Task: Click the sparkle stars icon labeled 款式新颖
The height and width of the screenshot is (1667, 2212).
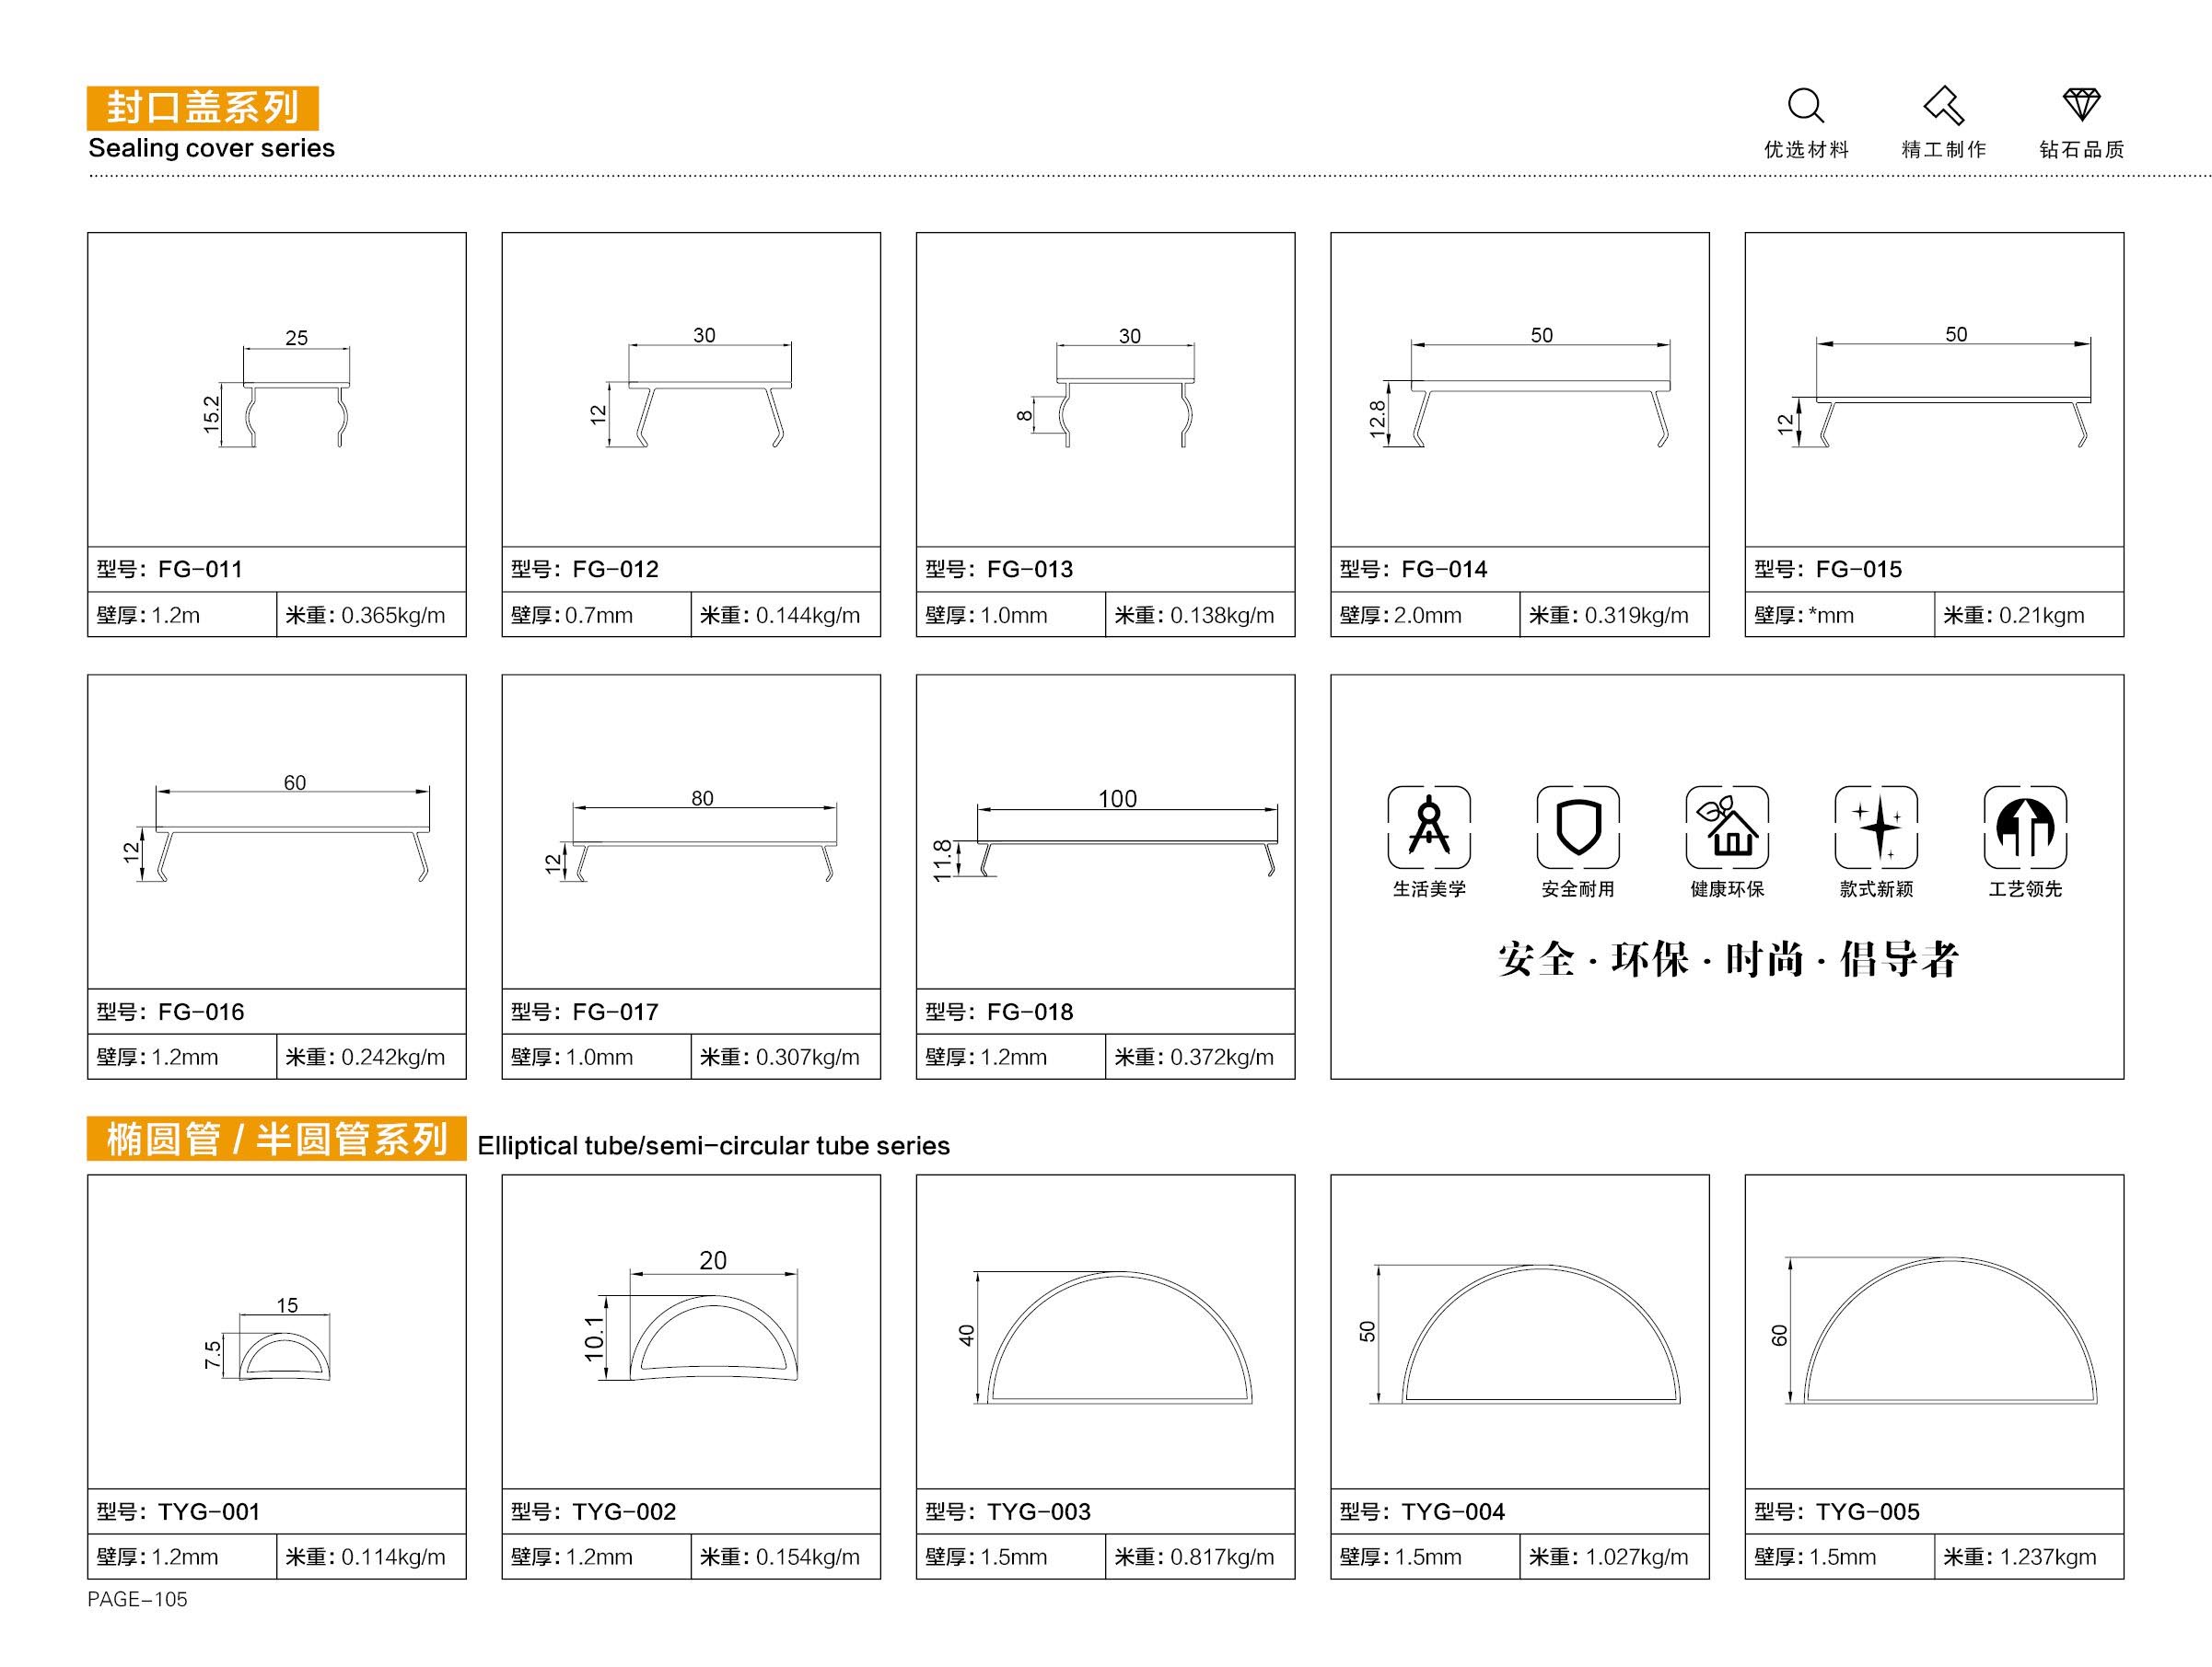Action: coord(1876,828)
